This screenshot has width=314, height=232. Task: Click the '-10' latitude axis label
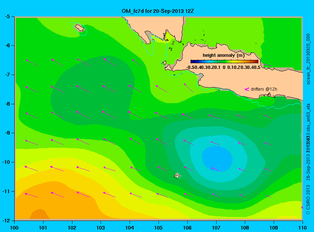6,162
